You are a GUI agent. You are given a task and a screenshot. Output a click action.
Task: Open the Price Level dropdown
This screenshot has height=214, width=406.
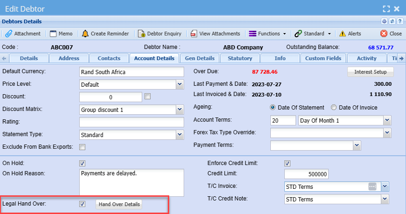[x=180, y=84]
